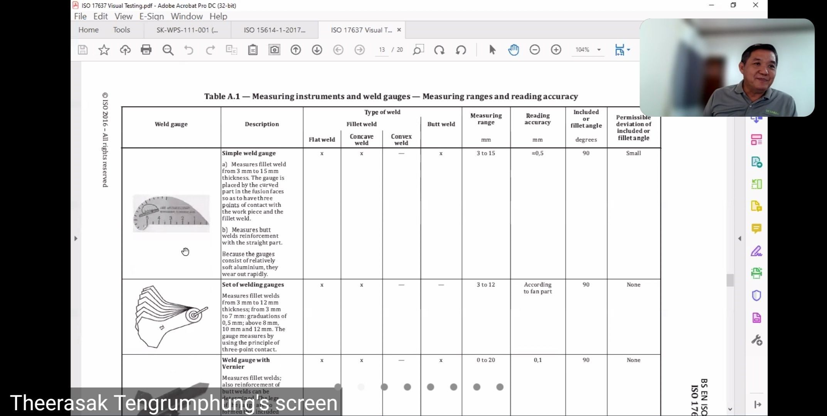827x416 pixels.
Task: Open Organize Pages tool in right panel
Action: [x=756, y=140]
